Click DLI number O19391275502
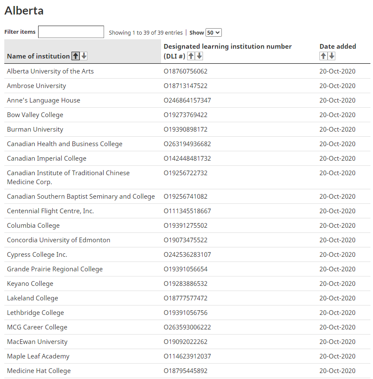The image size is (373, 379). pyautogui.click(x=185, y=226)
